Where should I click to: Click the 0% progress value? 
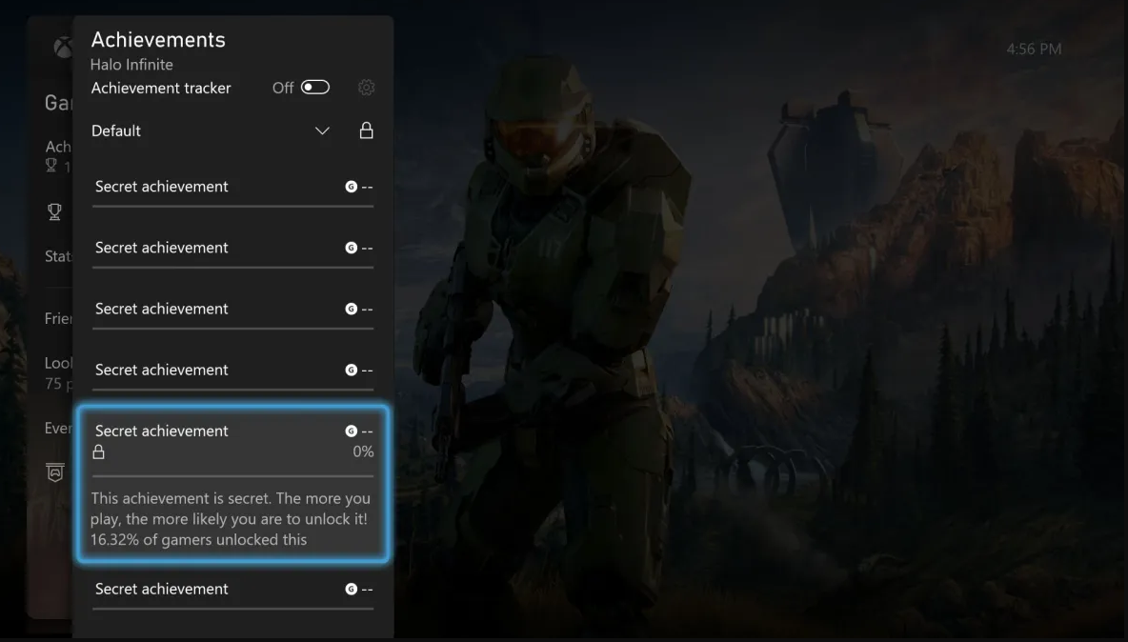pos(363,451)
